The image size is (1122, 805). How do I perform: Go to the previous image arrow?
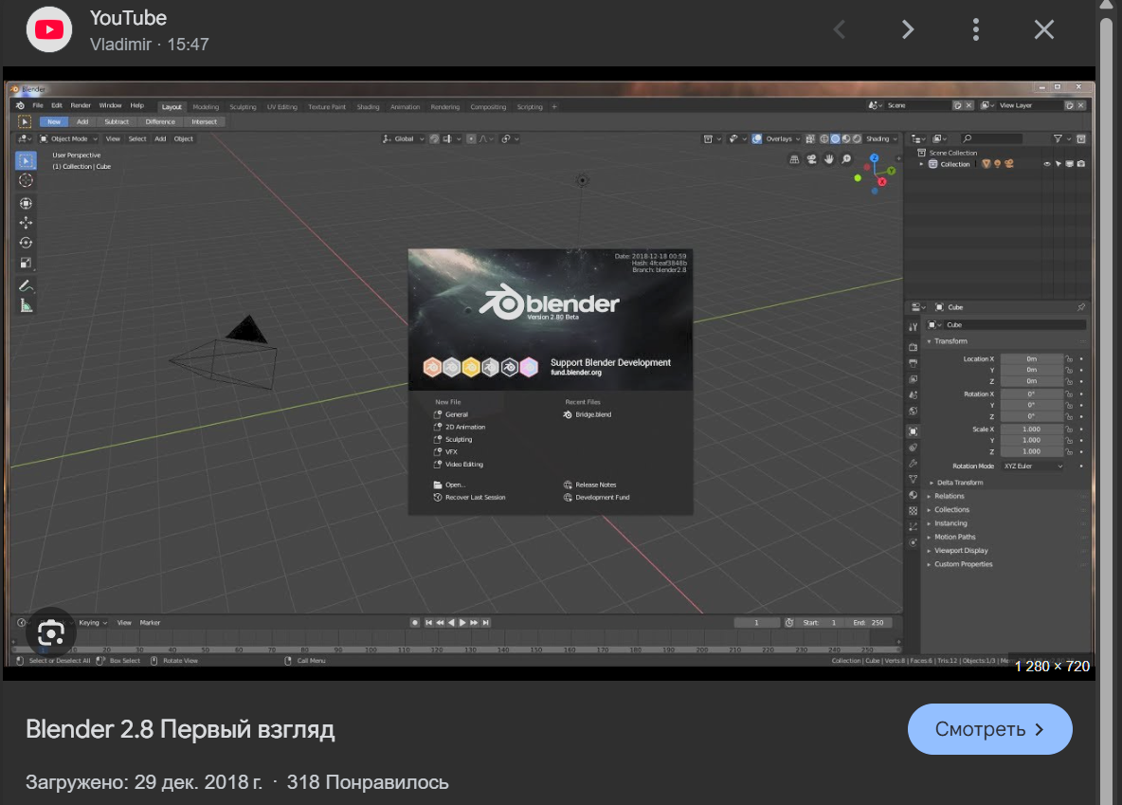click(x=840, y=29)
